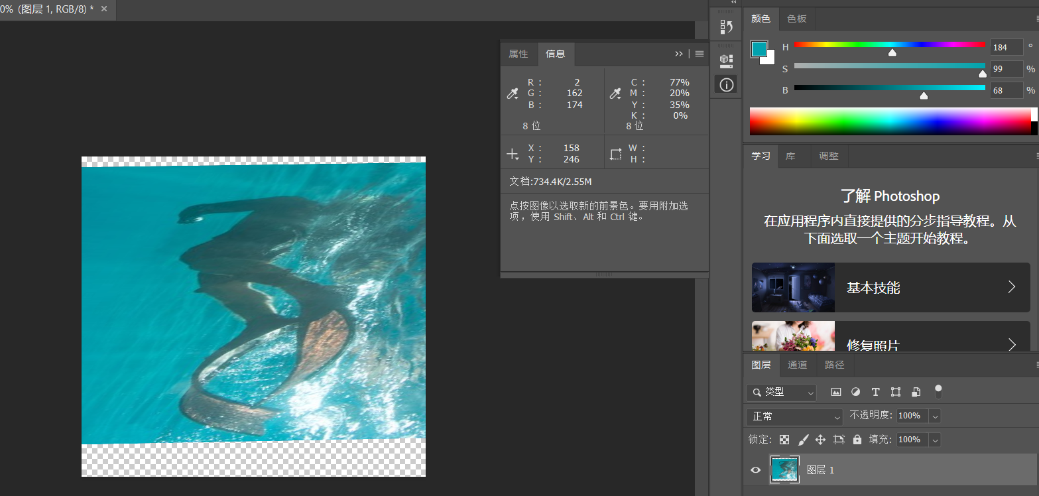Open the 类型 layer filter dropdown
1039x496 pixels.
(x=781, y=392)
